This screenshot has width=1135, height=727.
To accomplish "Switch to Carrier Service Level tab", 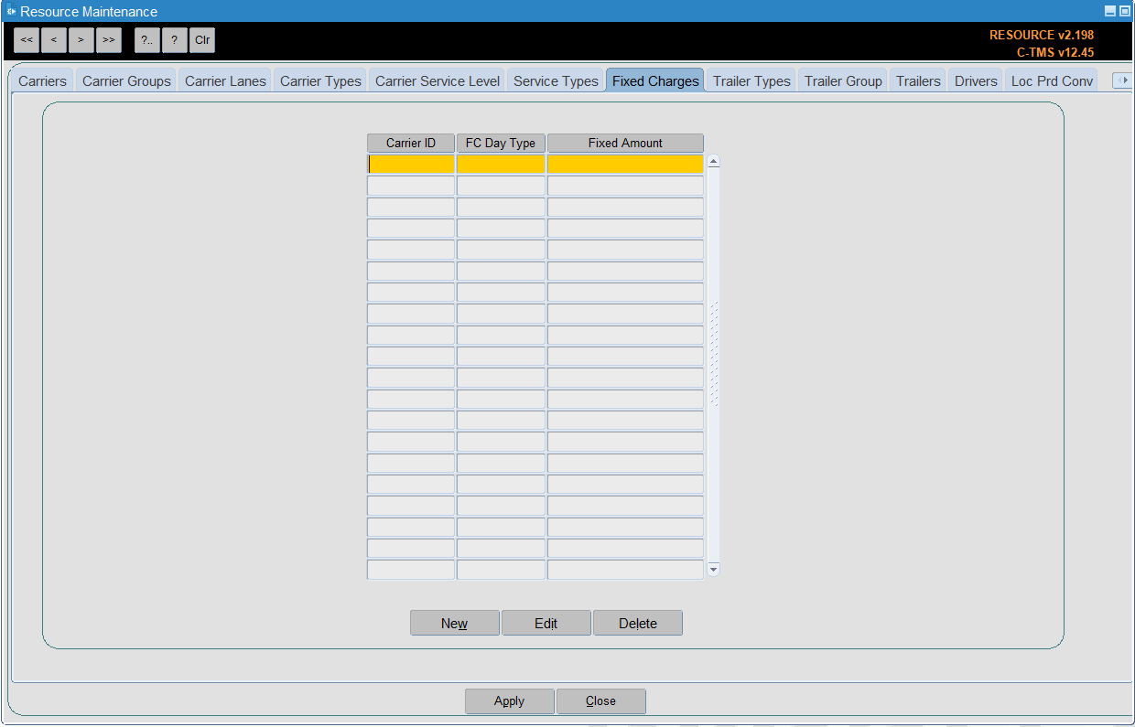I will [x=438, y=80].
